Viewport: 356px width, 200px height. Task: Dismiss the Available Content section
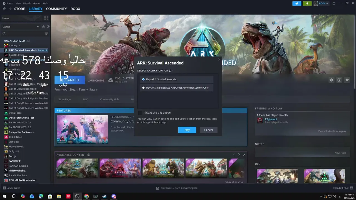tap(244, 155)
